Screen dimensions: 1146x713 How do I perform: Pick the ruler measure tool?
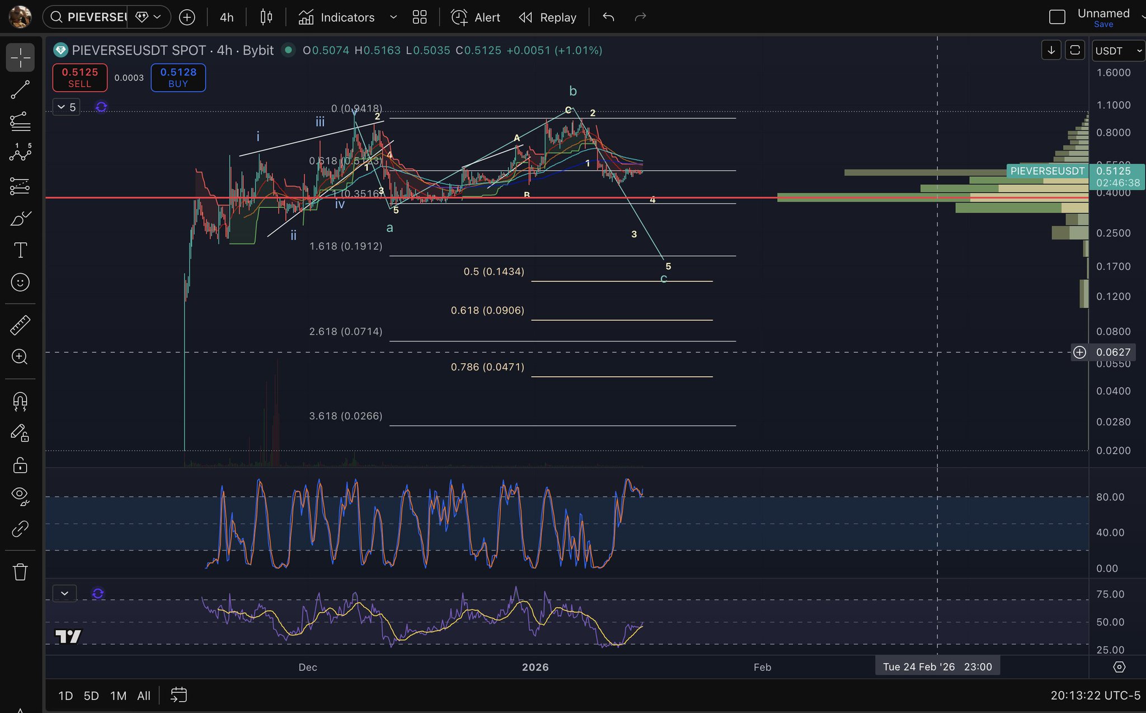click(20, 325)
